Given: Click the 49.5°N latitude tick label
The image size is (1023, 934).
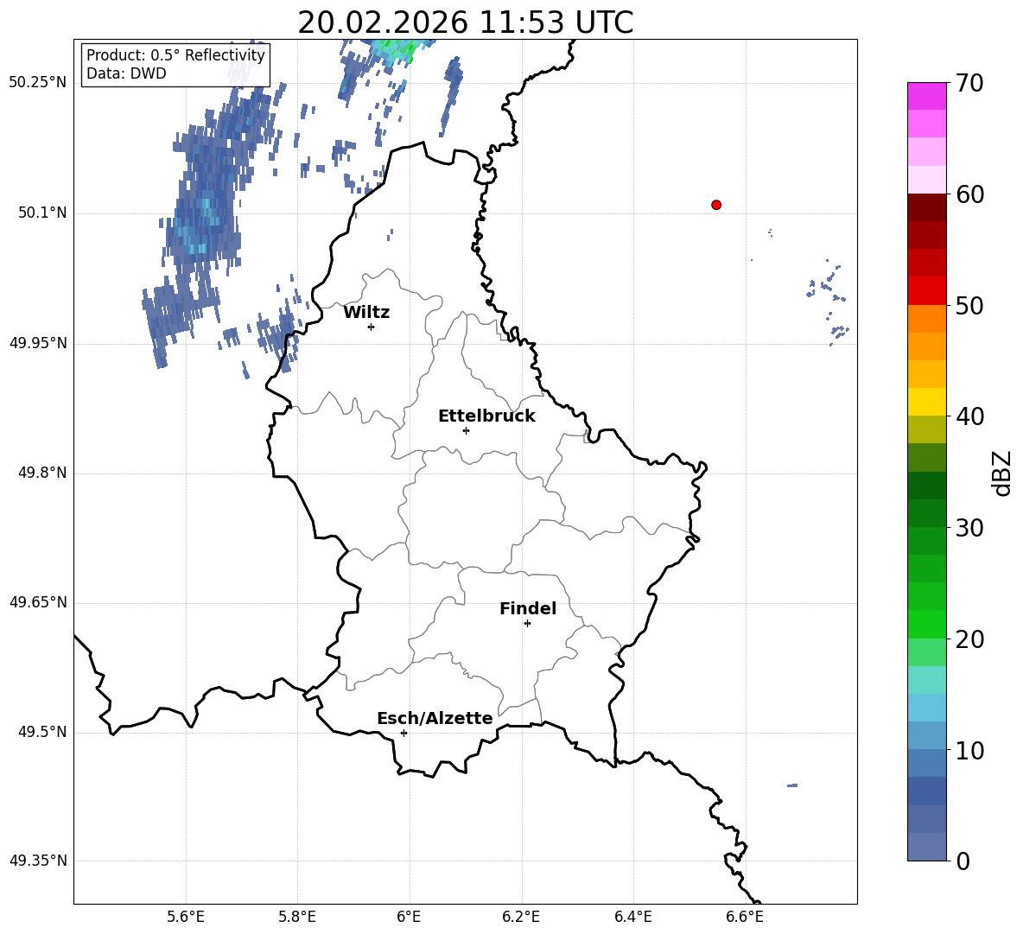Looking at the screenshot, I should [42, 732].
